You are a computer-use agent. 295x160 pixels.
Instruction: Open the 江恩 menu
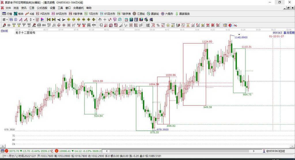pos(32,8)
